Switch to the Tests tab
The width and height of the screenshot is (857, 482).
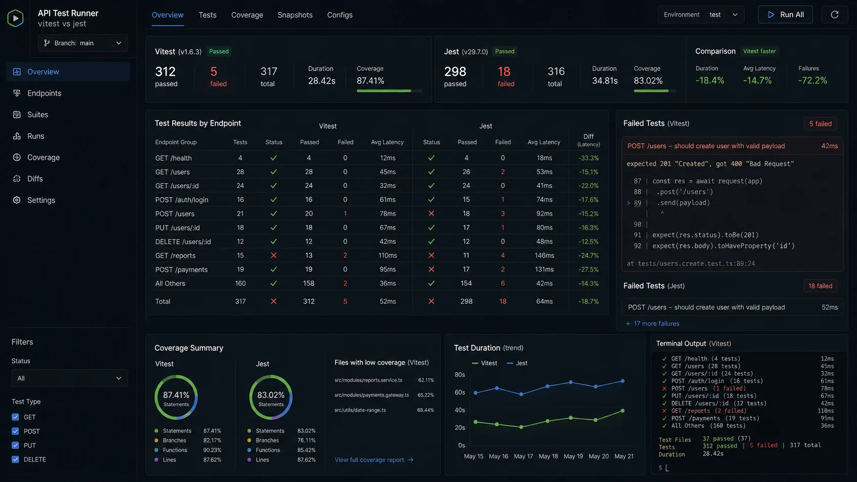coord(208,15)
